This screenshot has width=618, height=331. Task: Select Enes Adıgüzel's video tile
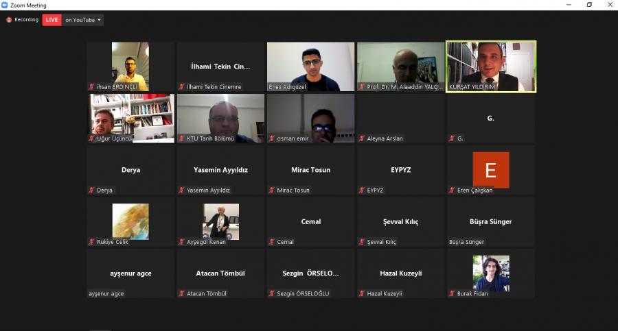point(310,67)
